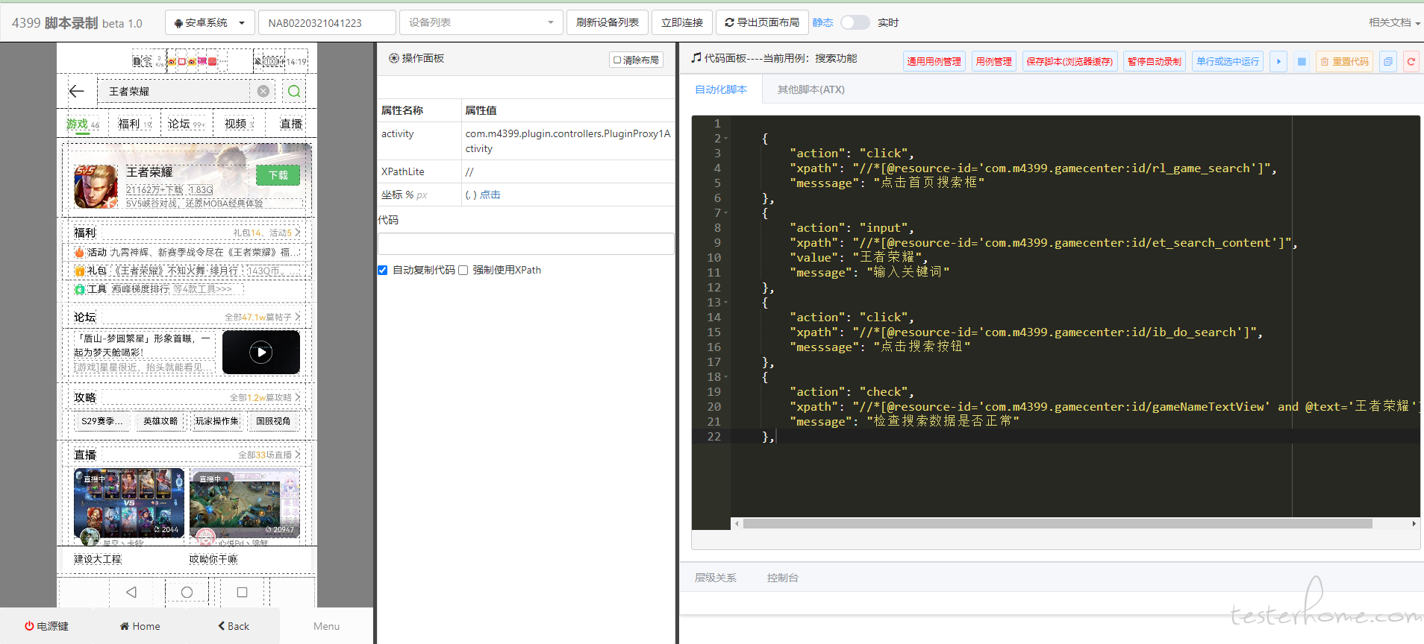Screen dimensions: 1424x644
Task: Tap the 王者荣耀 game app icon
Action: (96, 186)
